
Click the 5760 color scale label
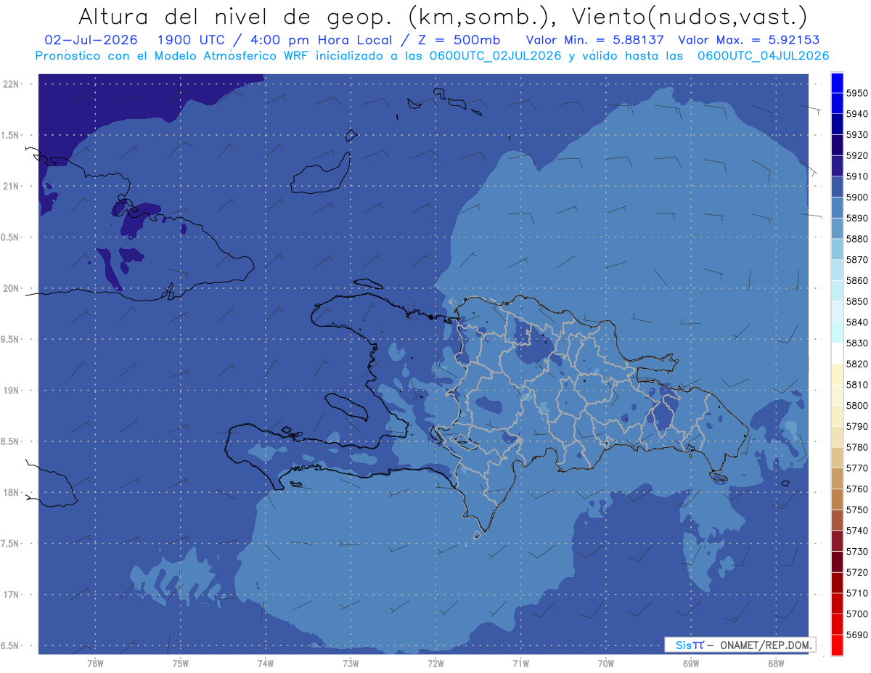(x=856, y=489)
